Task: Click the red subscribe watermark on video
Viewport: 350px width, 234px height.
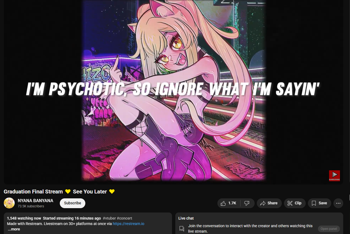Action: [x=335, y=176]
